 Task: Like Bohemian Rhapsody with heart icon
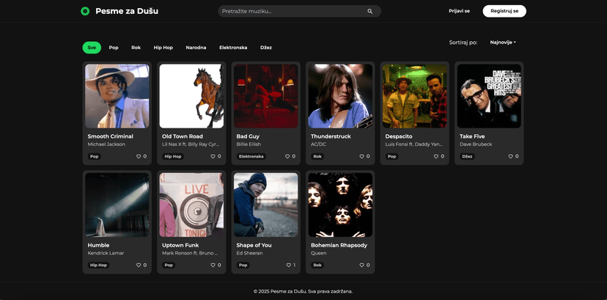tap(361, 266)
